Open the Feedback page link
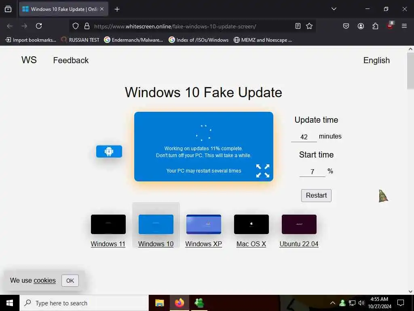This screenshot has width=414, height=311. click(x=71, y=60)
